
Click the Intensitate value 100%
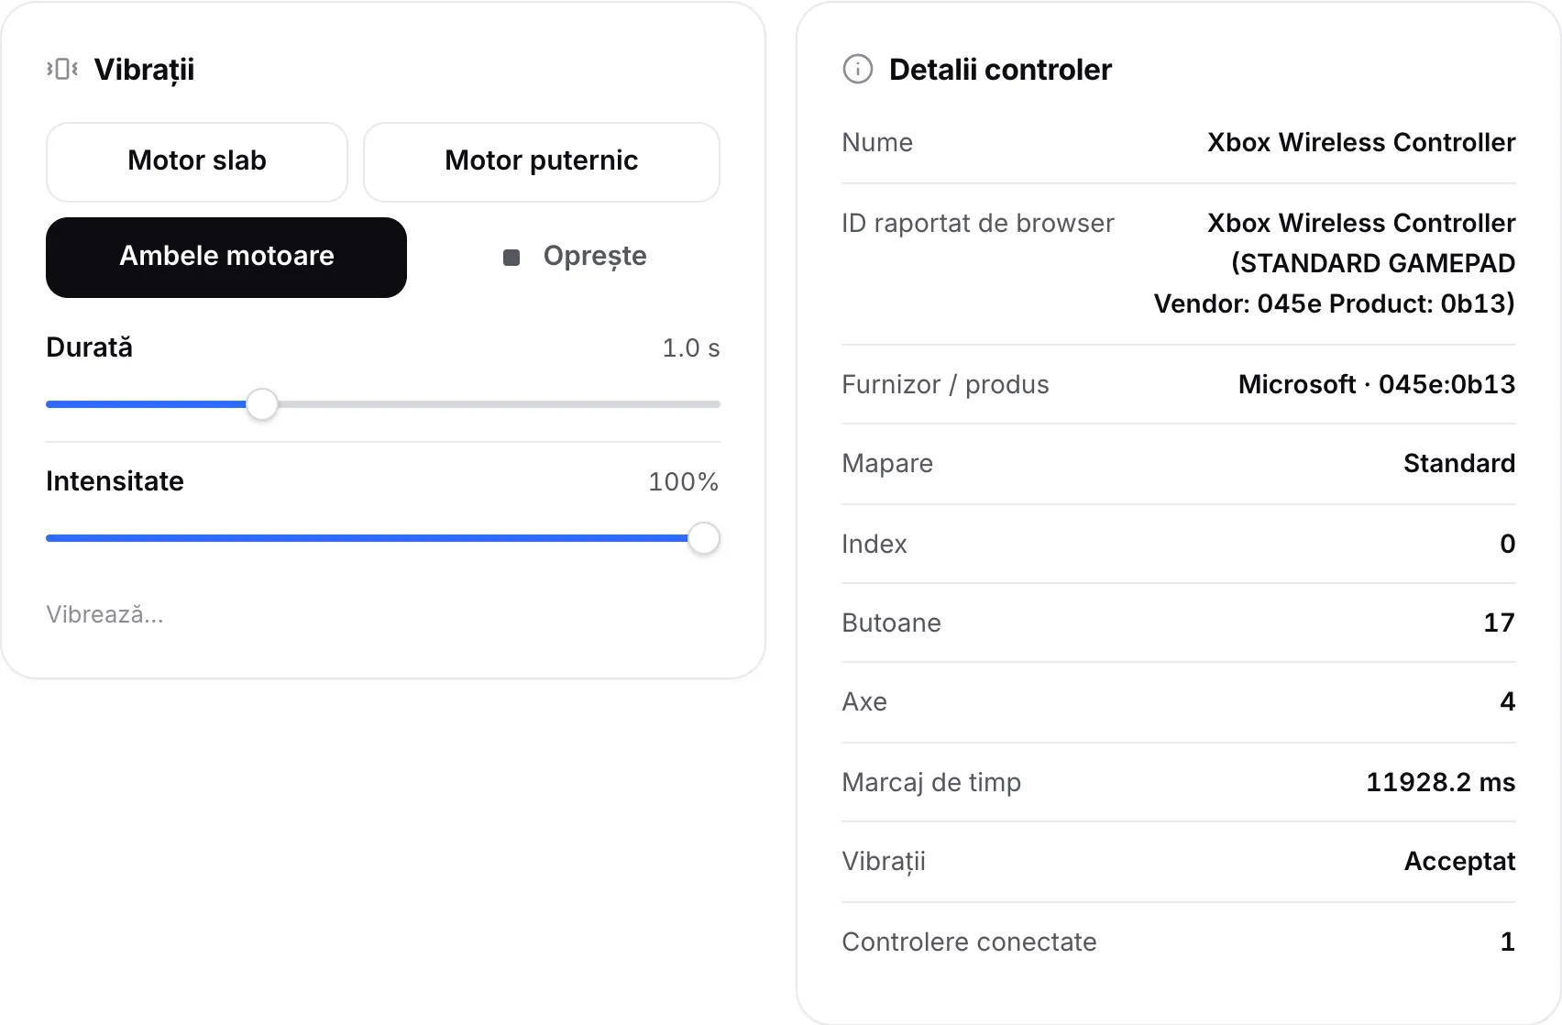pos(683,482)
